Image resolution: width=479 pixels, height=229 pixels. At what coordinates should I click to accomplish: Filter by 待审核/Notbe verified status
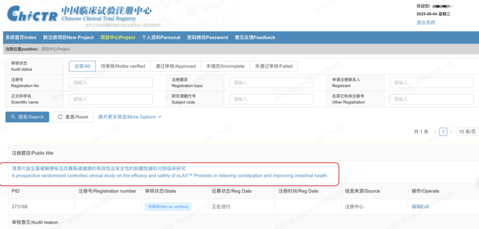123,66
